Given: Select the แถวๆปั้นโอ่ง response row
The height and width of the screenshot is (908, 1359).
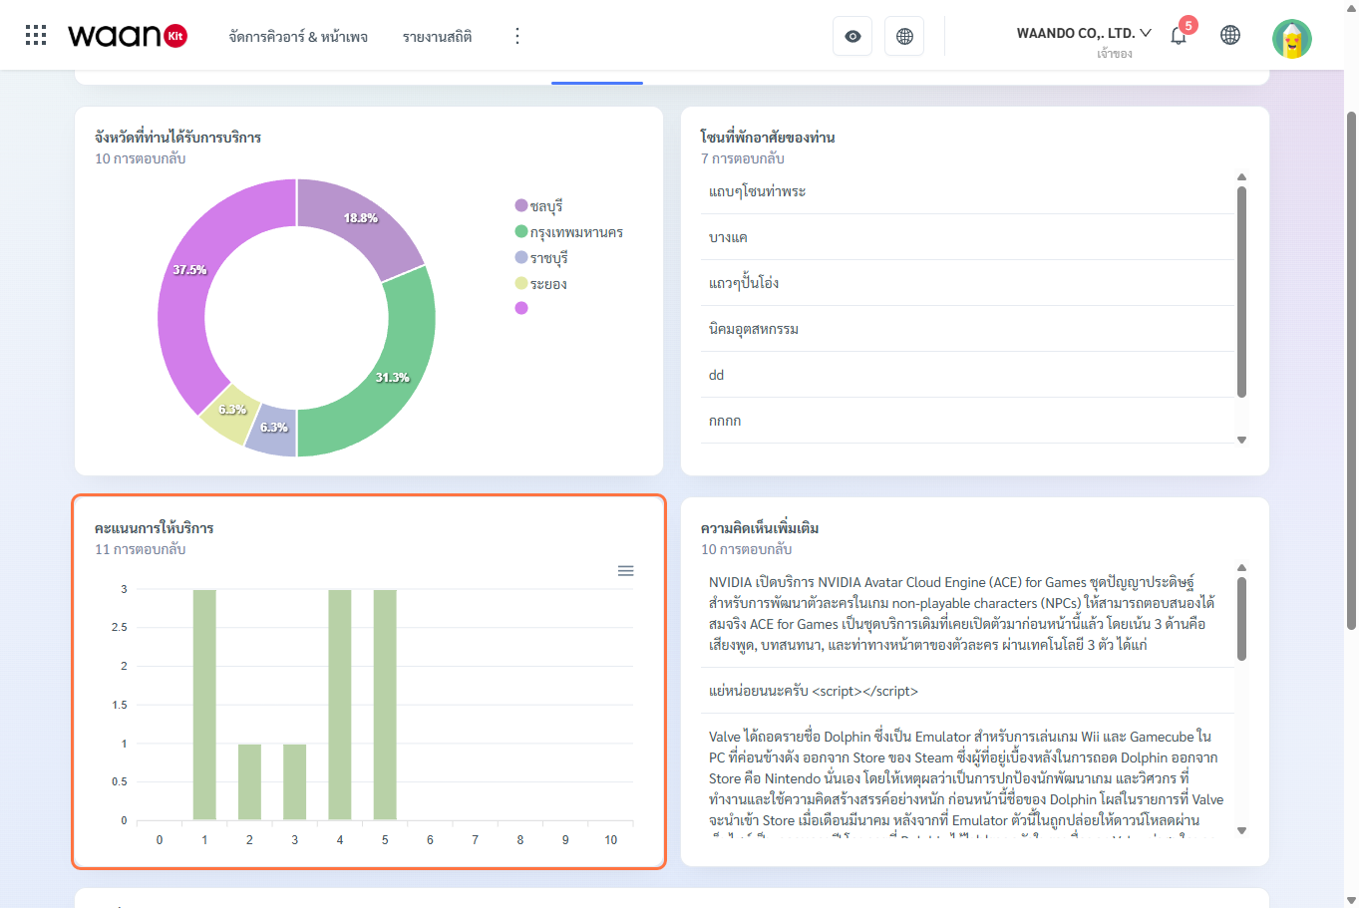Looking at the screenshot, I should pyautogui.click(x=967, y=283).
